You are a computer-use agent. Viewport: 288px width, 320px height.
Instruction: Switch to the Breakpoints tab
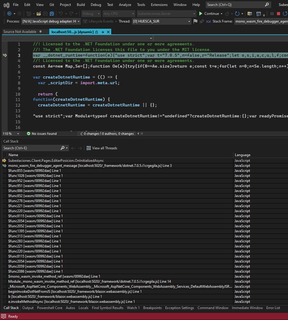click(152, 308)
